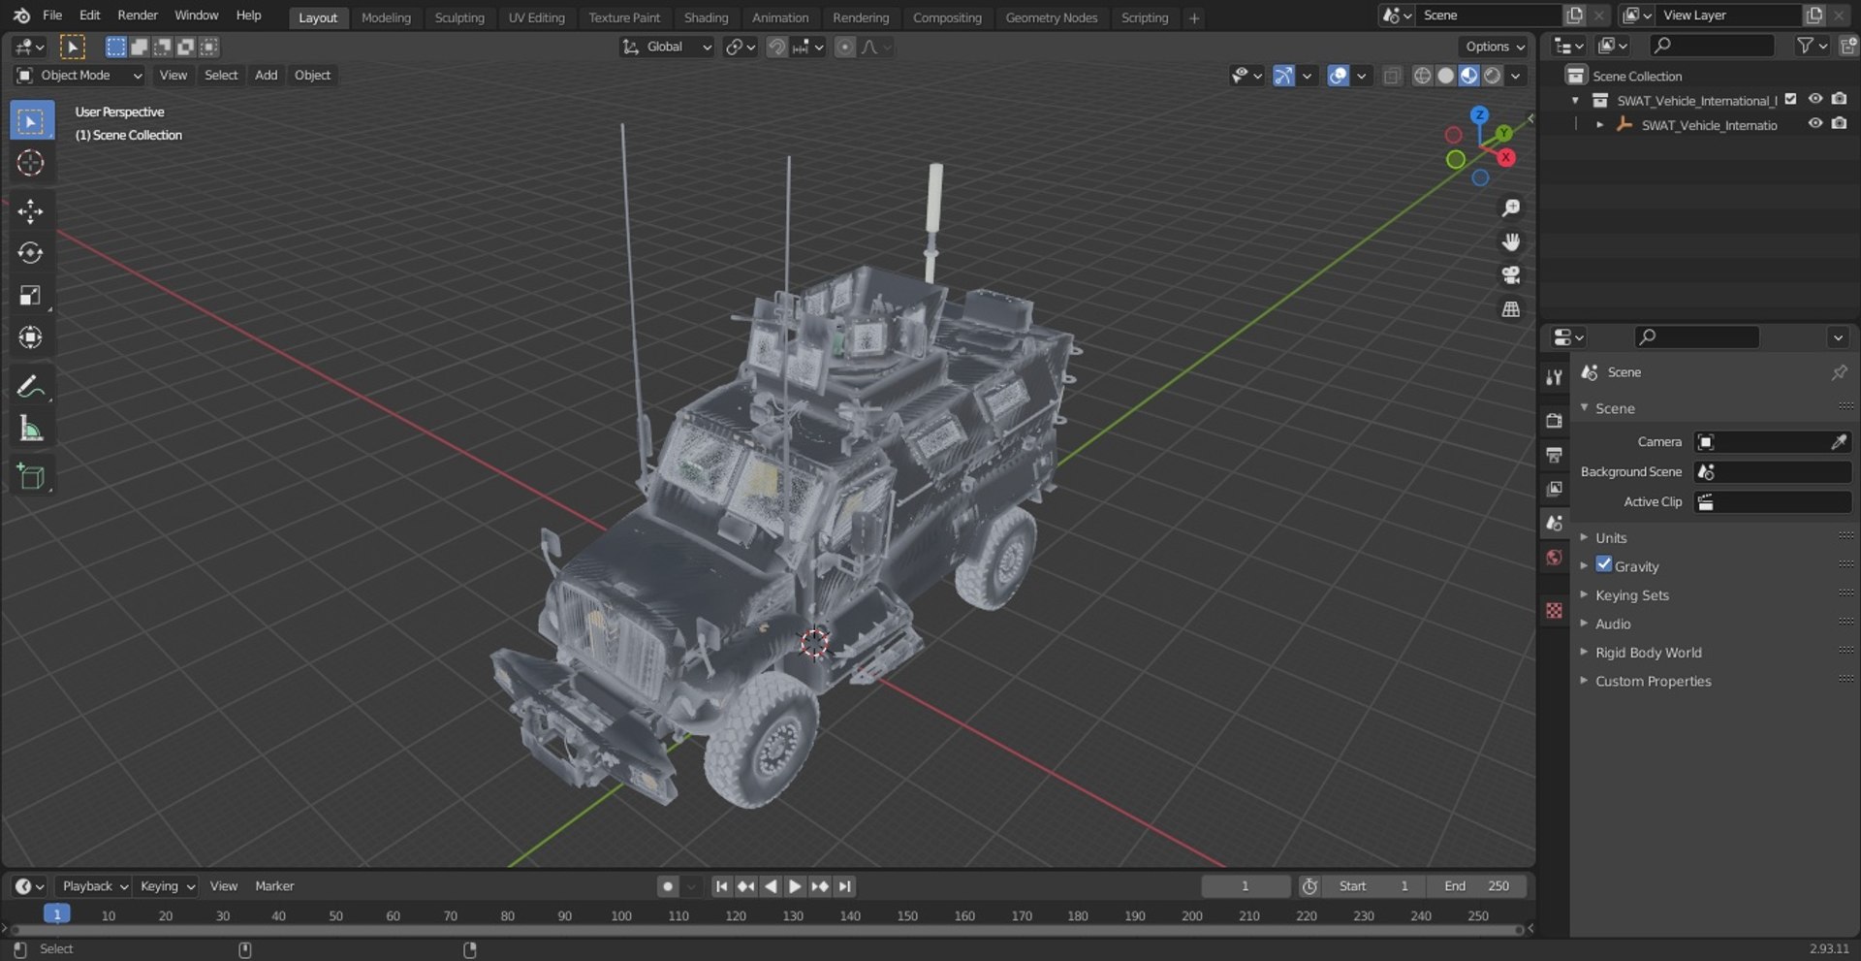Activate the Rotate tool

pyautogui.click(x=31, y=253)
